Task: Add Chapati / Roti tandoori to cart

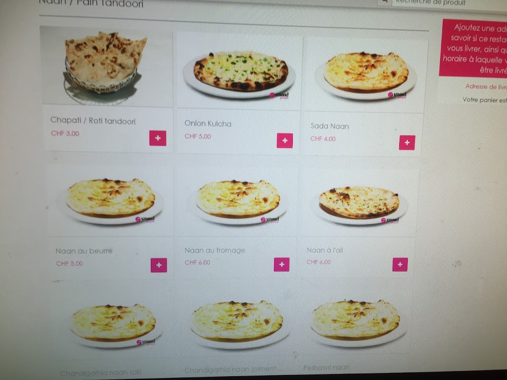Action: [x=158, y=138]
